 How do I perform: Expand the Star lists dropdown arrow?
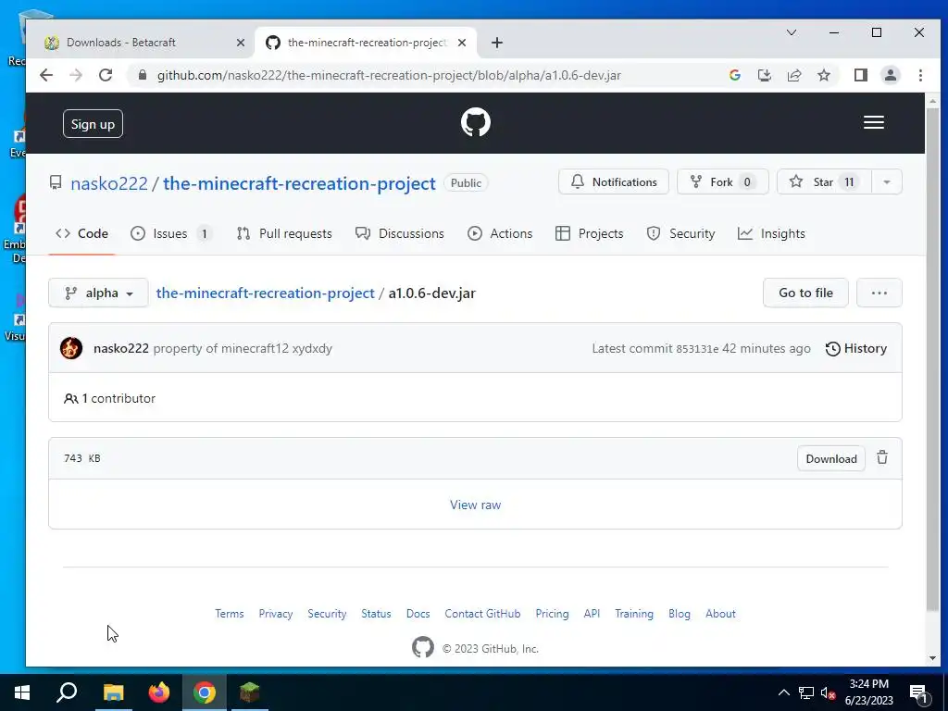886,182
